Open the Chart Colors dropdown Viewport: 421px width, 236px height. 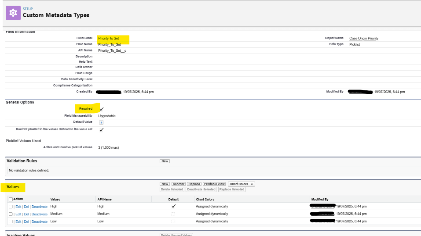tap(242, 184)
